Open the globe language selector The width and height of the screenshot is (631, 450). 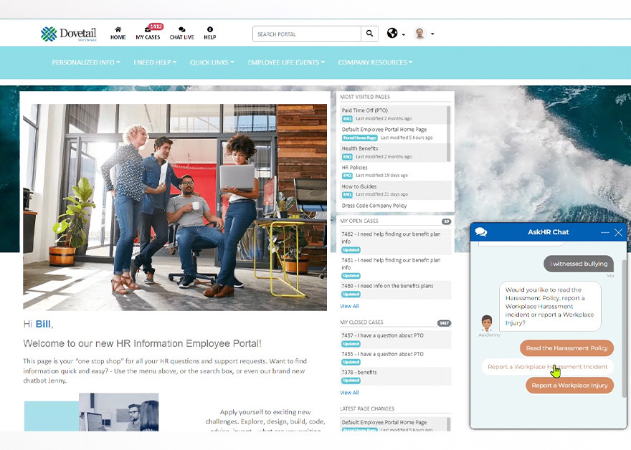coord(393,33)
